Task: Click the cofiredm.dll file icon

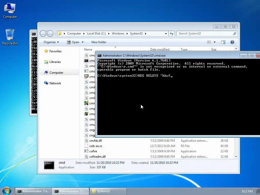Action: [x=86, y=156]
